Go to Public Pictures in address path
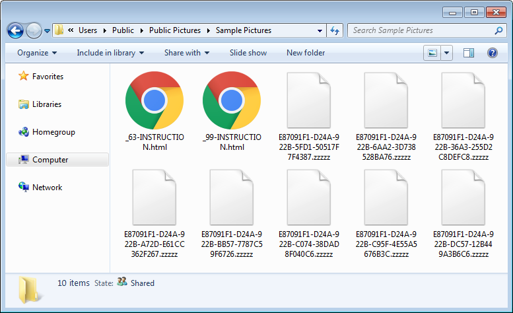 pyautogui.click(x=175, y=30)
